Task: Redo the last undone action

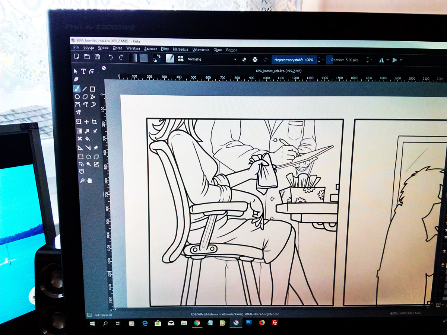Action: 121,57
